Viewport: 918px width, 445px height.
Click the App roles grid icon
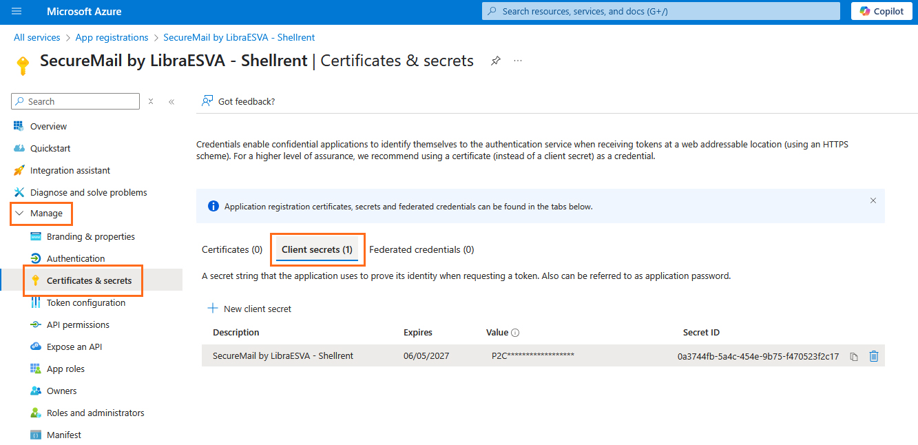click(36, 369)
